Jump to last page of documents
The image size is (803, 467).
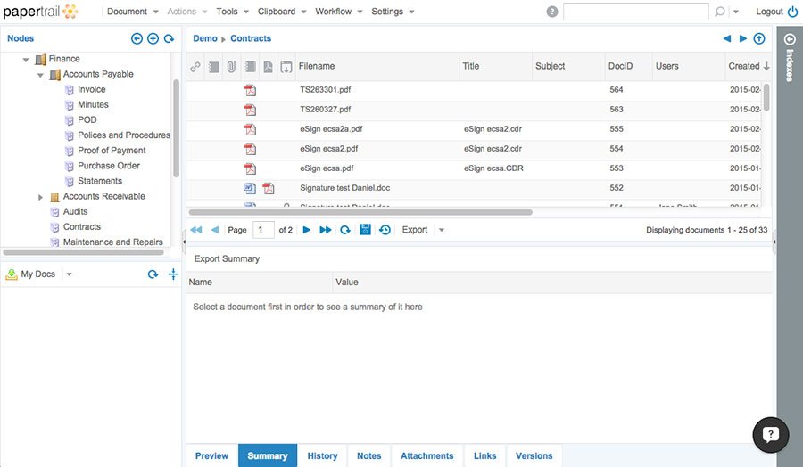[x=325, y=230]
